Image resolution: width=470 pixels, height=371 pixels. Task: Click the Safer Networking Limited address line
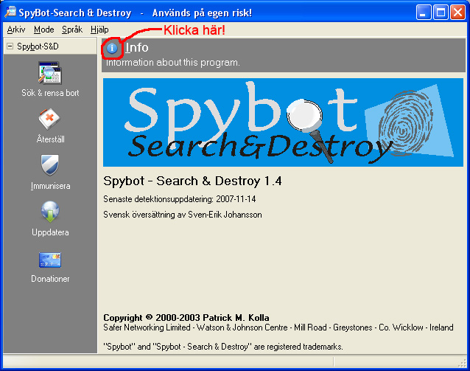278,327
